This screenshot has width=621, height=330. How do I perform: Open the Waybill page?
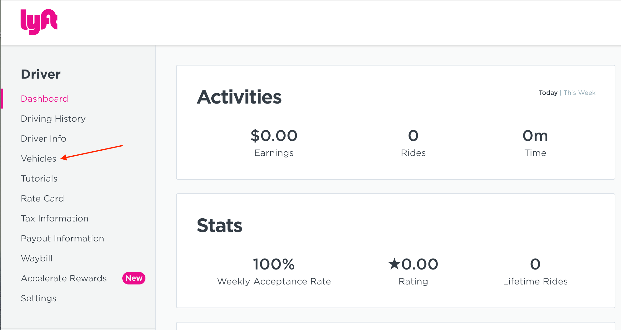pos(37,259)
